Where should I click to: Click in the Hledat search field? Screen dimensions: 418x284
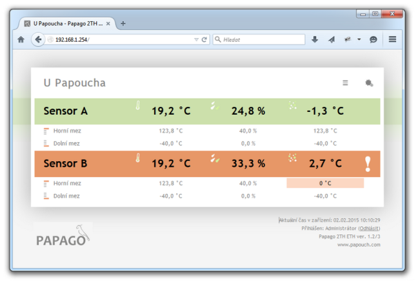coord(261,39)
